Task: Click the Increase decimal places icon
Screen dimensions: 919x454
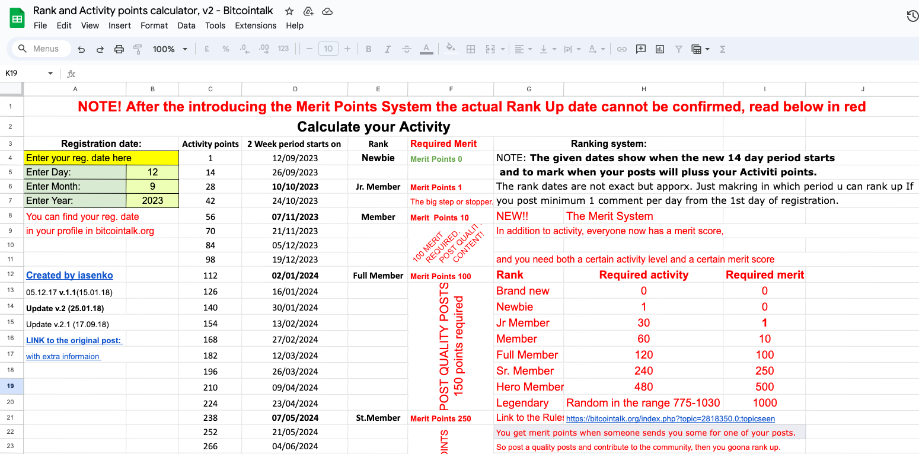Action: point(264,49)
